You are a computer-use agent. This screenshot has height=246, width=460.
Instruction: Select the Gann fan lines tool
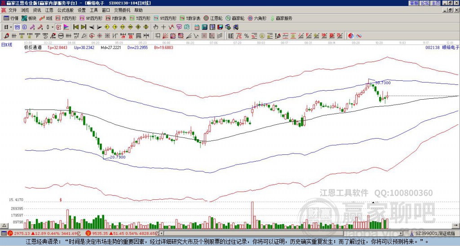[x=165, y=36]
